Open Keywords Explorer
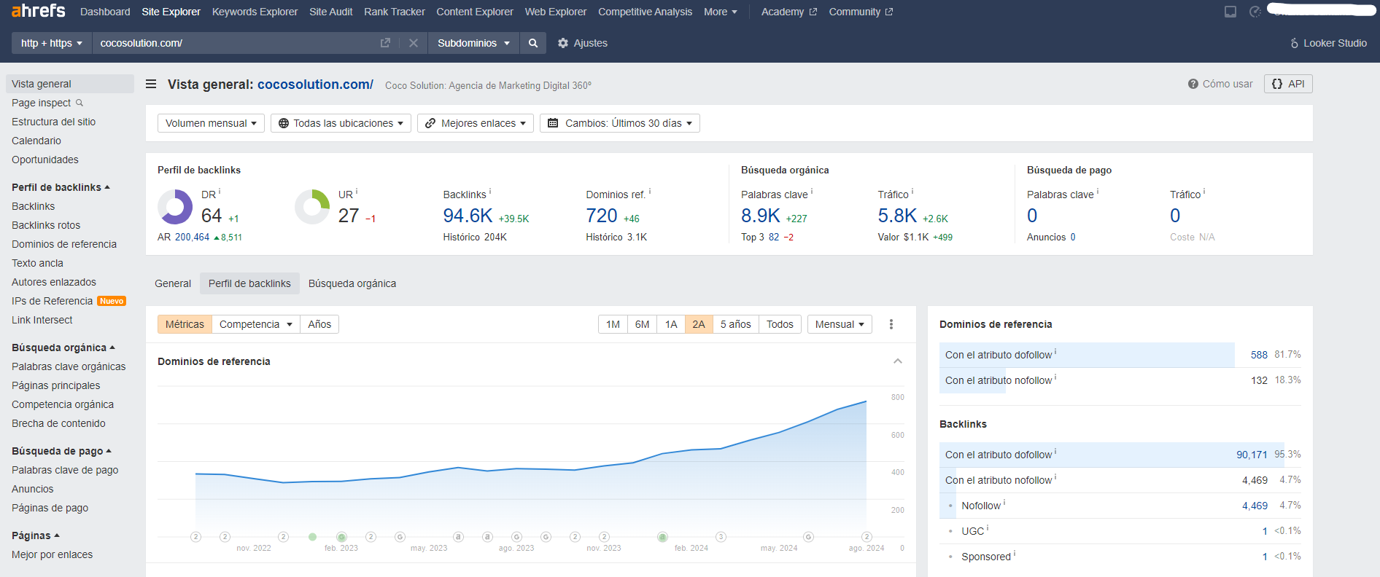Viewport: 1380px width, 577px height. pos(255,12)
